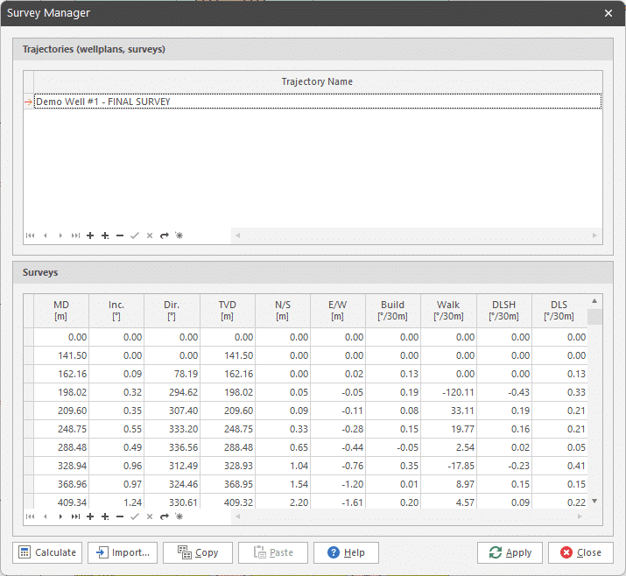
Task: Open Help for Survey Manager
Action: (346, 552)
